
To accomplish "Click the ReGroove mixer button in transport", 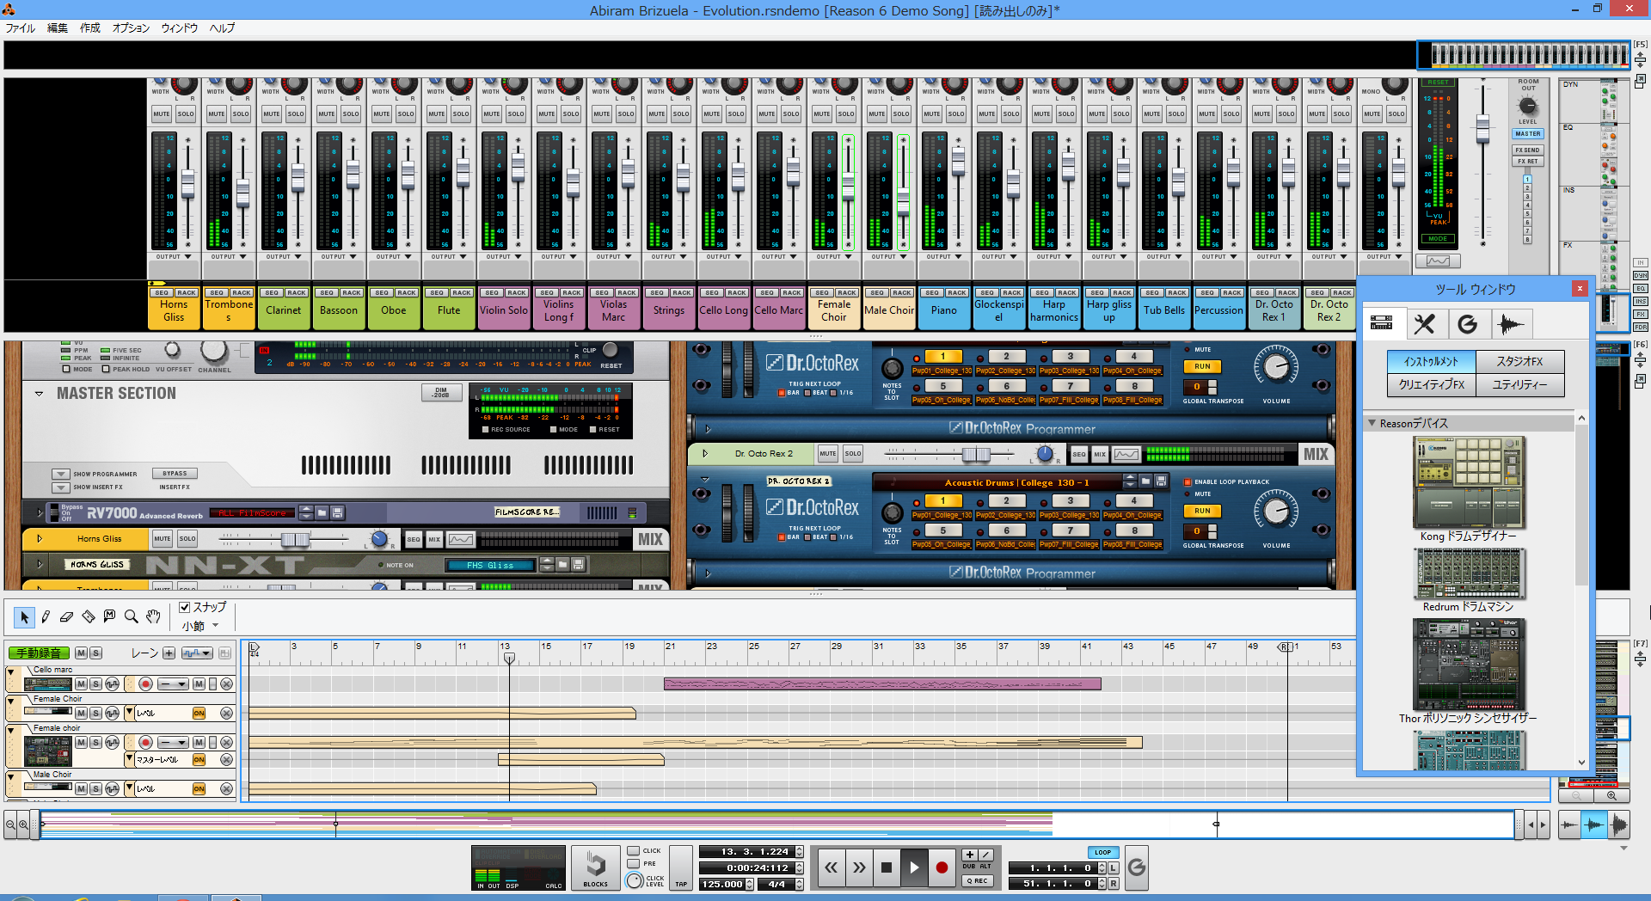I will click(1136, 867).
